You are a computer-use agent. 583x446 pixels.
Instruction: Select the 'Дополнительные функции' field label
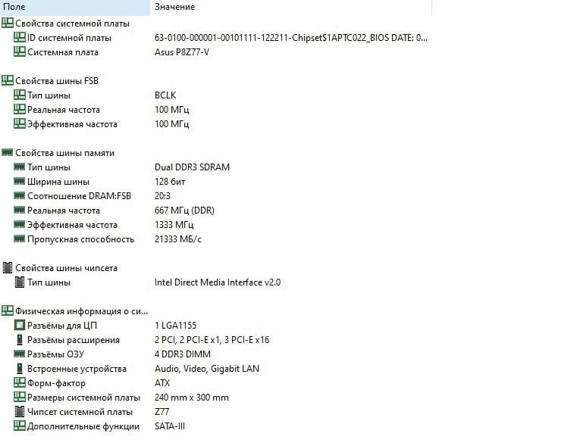(x=83, y=426)
